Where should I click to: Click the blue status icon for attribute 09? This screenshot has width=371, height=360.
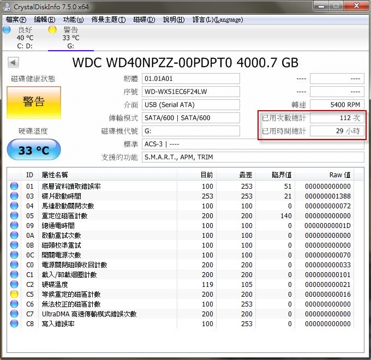(x=14, y=225)
